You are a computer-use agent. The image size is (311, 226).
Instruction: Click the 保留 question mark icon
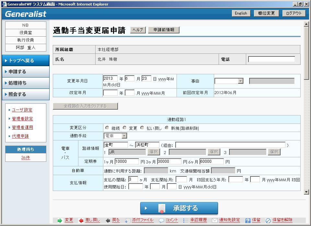(248, 220)
